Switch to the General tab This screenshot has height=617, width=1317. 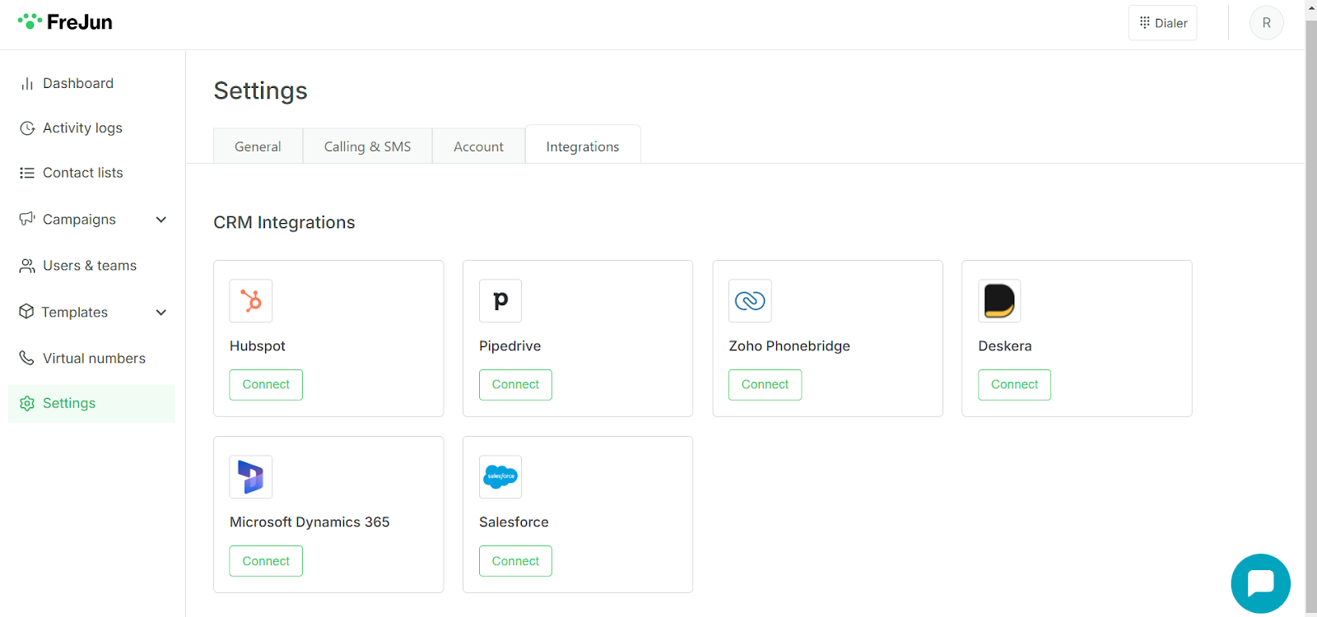(258, 146)
